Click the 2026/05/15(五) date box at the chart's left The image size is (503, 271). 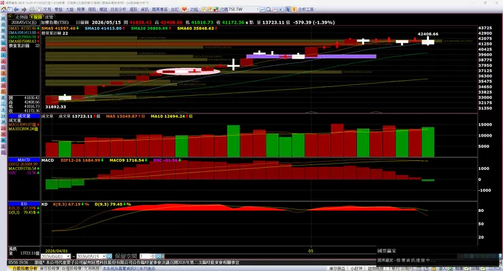pos(23,22)
